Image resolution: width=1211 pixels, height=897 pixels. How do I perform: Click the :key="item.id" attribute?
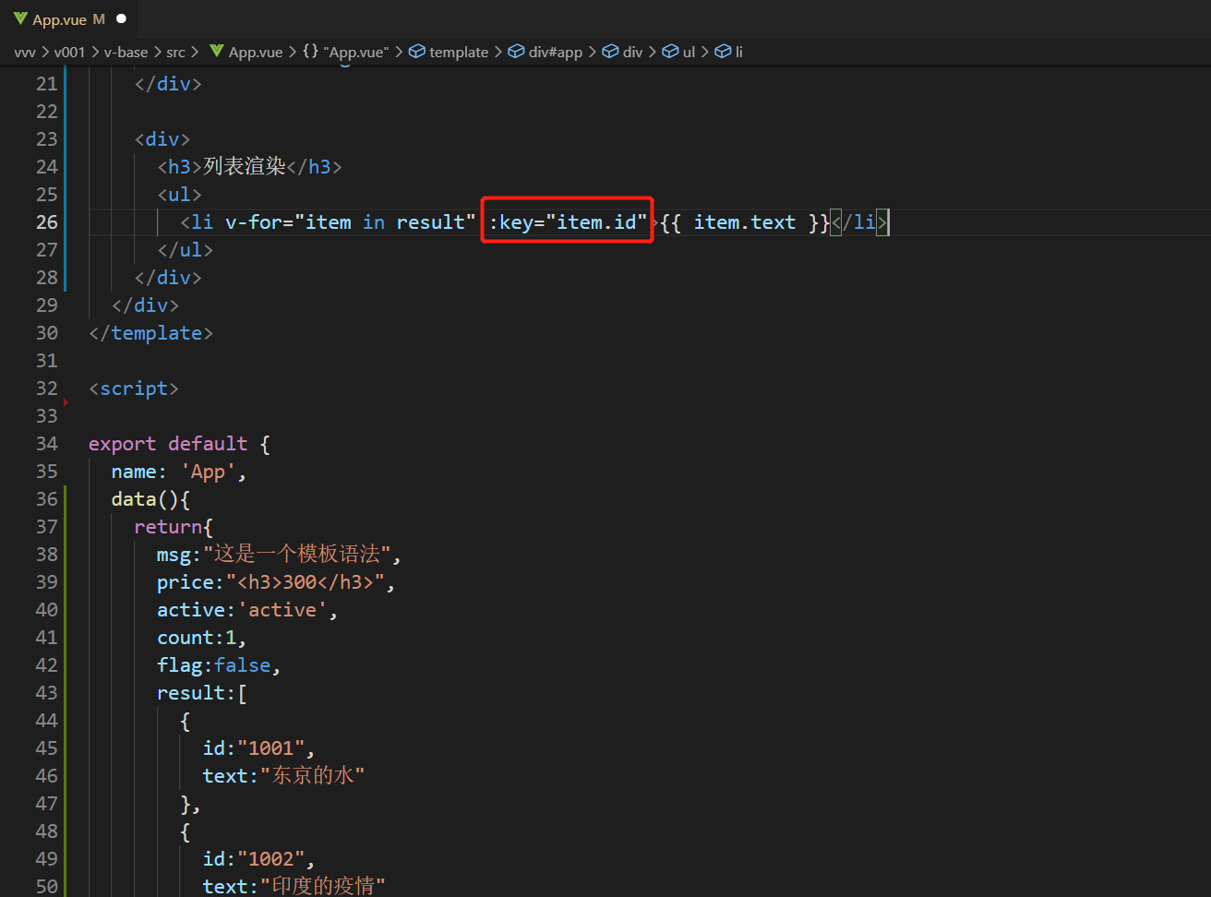(x=568, y=222)
